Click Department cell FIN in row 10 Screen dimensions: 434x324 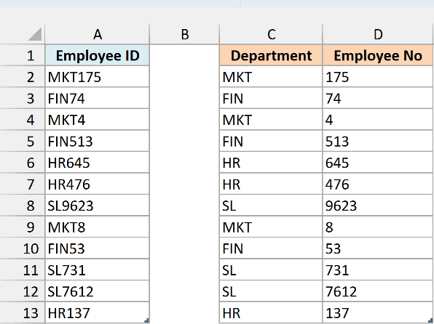pyautogui.click(x=271, y=248)
